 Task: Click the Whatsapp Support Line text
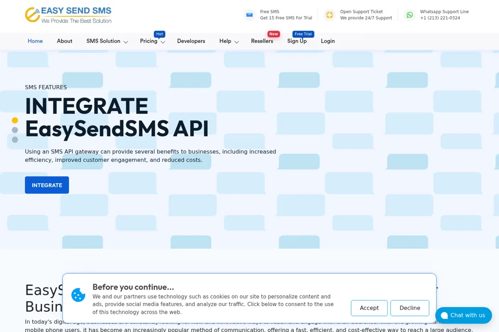pyautogui.click(x=444, y=11)
